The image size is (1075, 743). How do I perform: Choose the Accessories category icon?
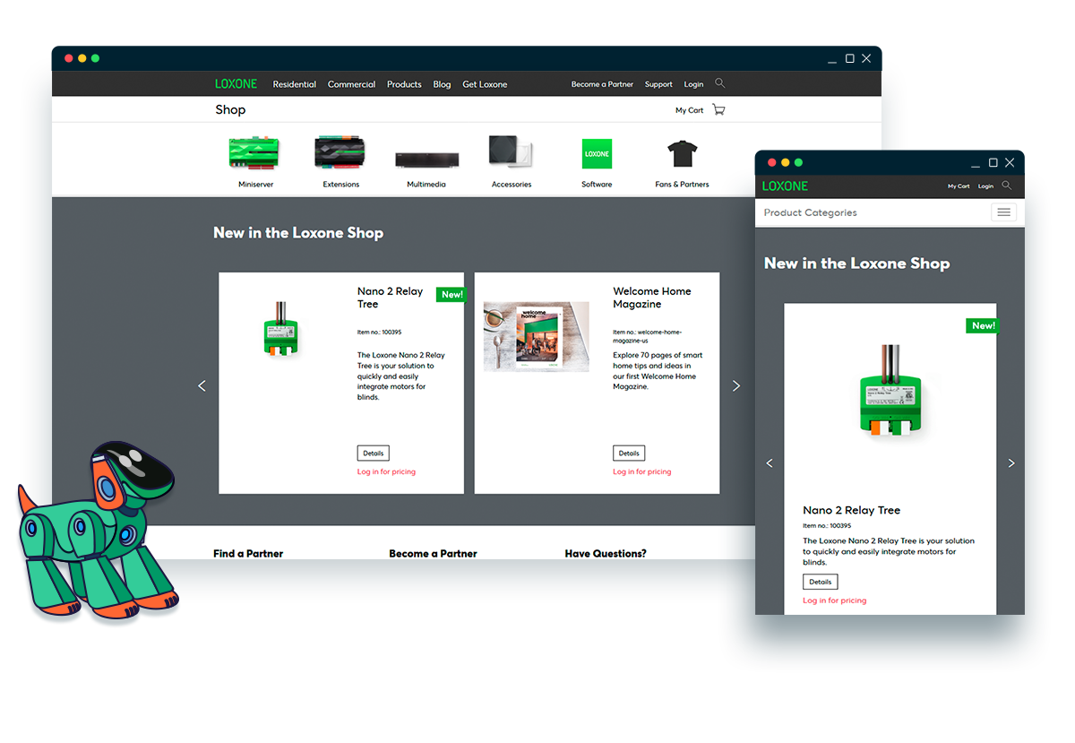point(511,152)
